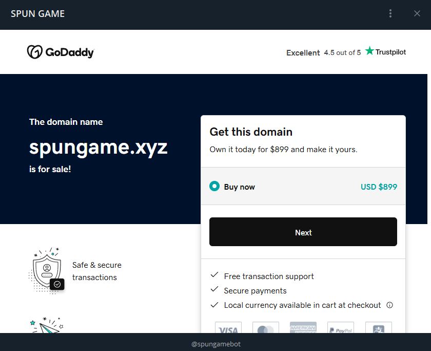Click the paper plane illustration icon
The height and width of the screenshot is (351, 431).
pyautogui.click(x=47, y=325)
